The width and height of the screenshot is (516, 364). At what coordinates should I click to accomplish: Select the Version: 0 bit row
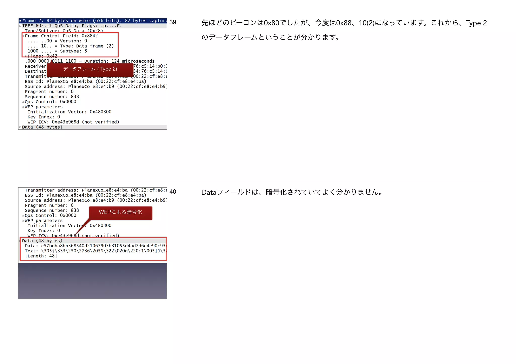click(x=57, y=41)
